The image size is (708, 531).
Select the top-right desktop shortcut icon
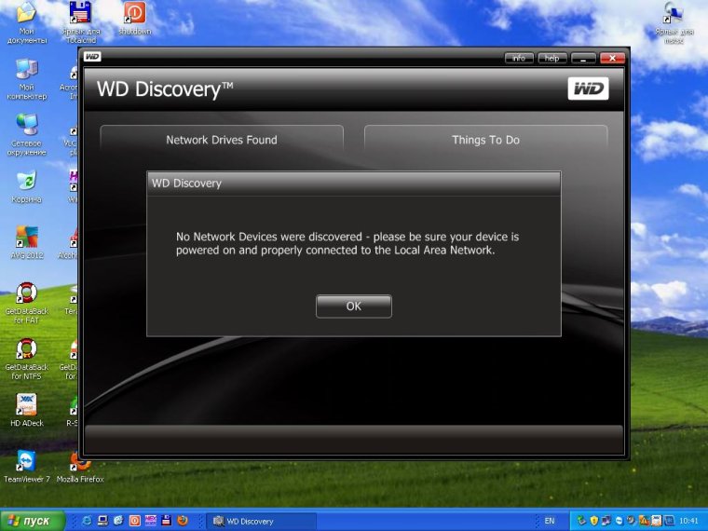point(674,22)
